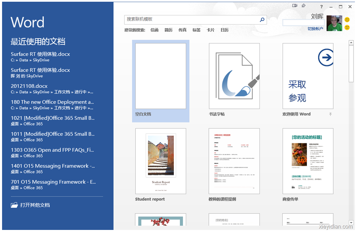
Task: Close the Word window
Action: [x=350, y=7]
